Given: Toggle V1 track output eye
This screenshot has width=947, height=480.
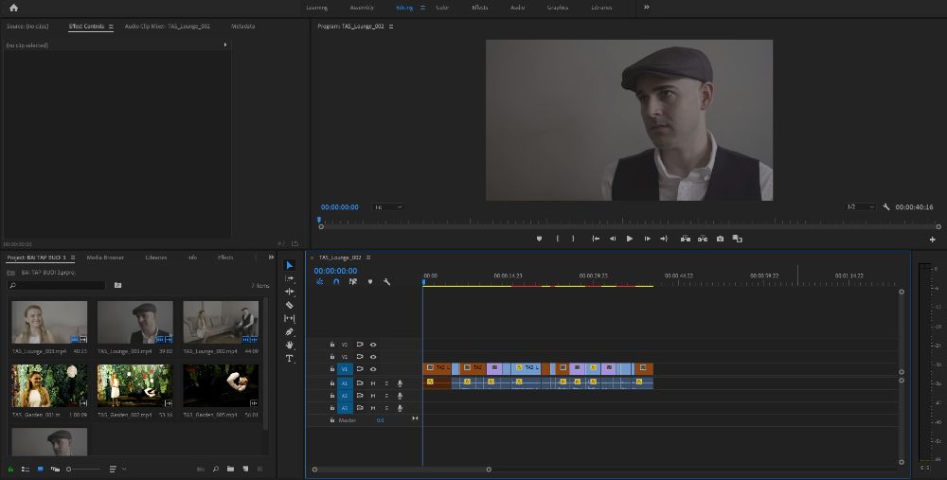Looking at the screenshot, I should 373,369.
